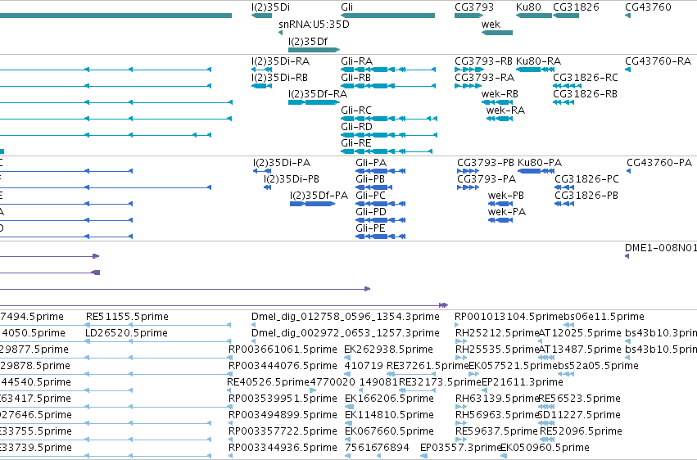Image resolution: width=697 pixels, height=460 pixels.
Task: Select the Gli-RD transcript label
Action: (356, 127)
